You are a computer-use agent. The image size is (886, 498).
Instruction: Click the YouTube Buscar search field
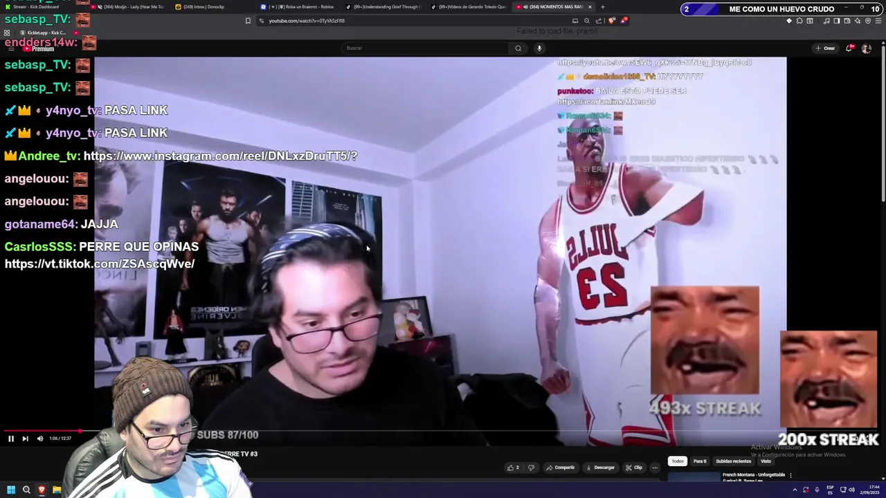(425, 48)
